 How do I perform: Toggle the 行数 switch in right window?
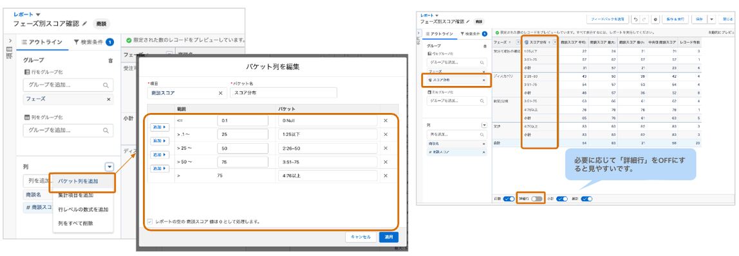tap(509, 199)
